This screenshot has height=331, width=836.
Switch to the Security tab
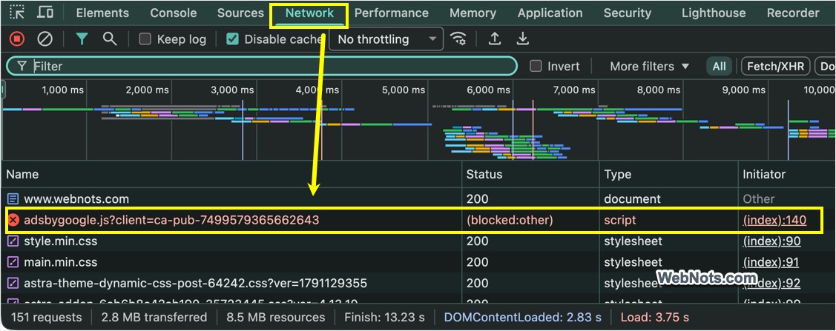point(627,13)
